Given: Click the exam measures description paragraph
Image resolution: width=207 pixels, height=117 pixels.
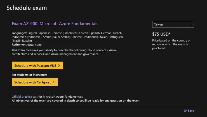Looking at the screenshot, I should point(64,52).
